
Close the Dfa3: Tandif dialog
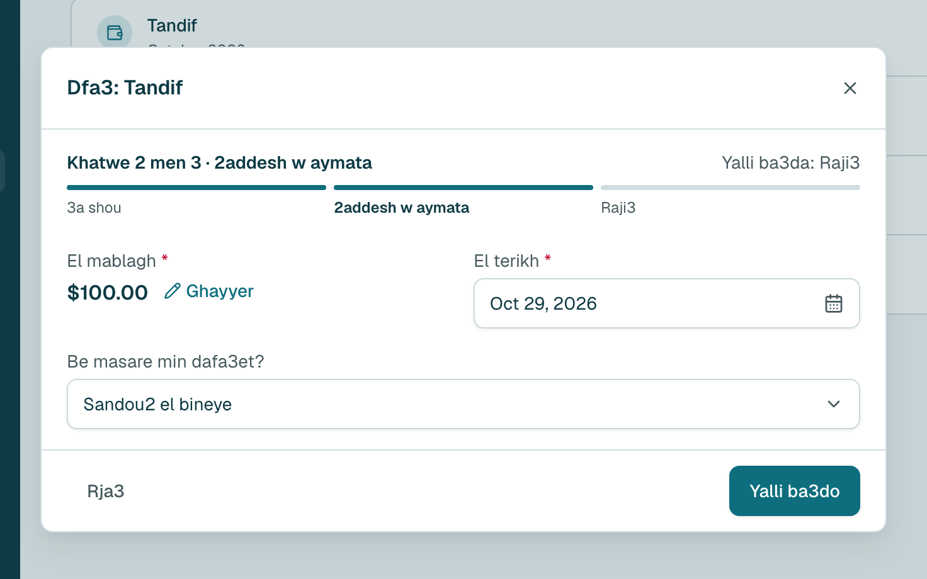coord(850,88)
